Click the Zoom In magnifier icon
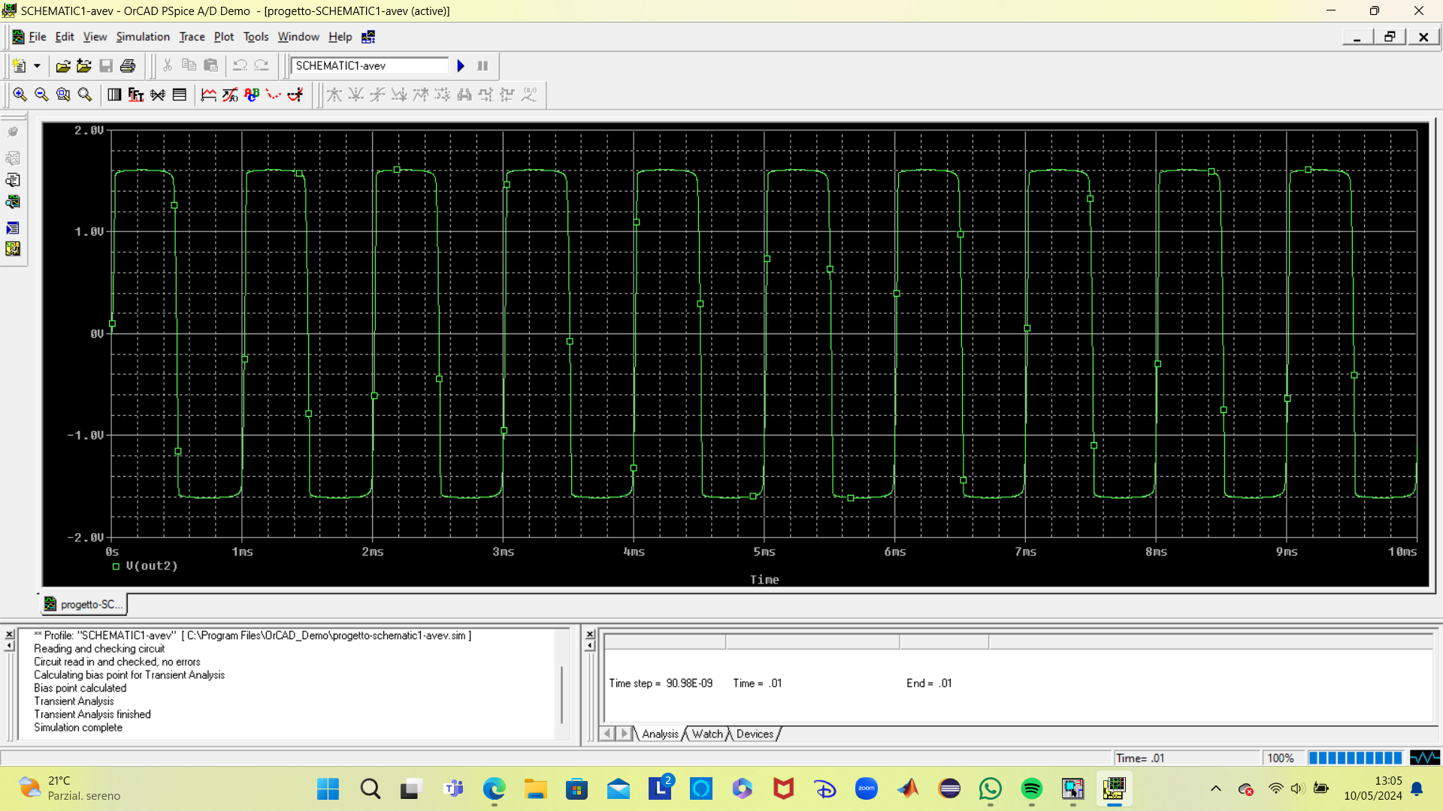The height and width of the screenshot is (811, 1443). [20, 95]
